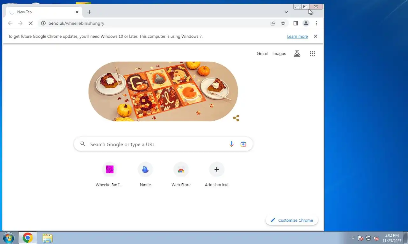Click the Search Google or type a URL box
408x244 pixels.
pos(163,144)
